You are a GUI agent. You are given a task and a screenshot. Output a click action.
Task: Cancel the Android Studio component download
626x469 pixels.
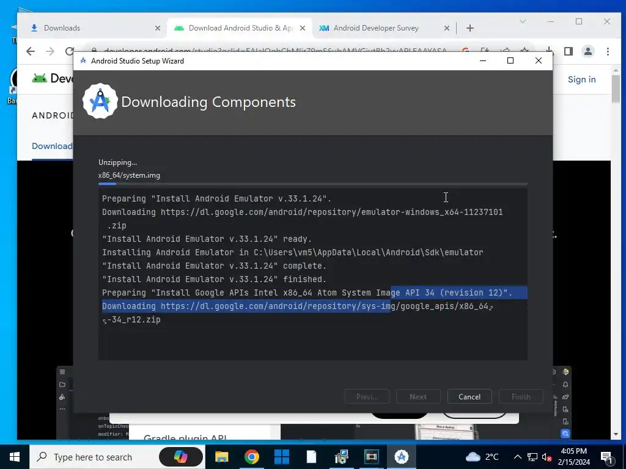[469, 396]
